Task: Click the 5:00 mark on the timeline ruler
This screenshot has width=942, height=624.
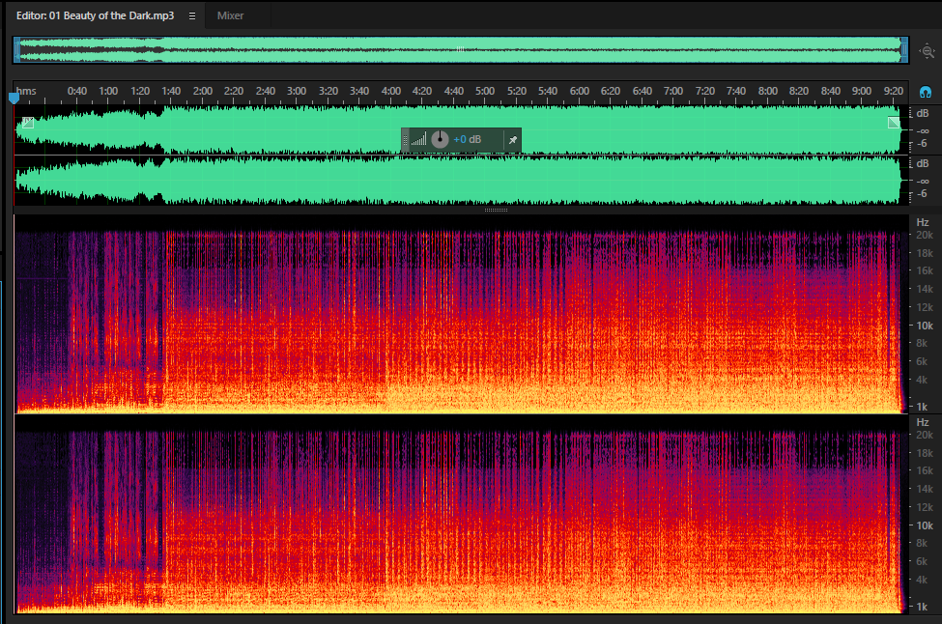Action: pyautogui.click(x=485, y=92)
